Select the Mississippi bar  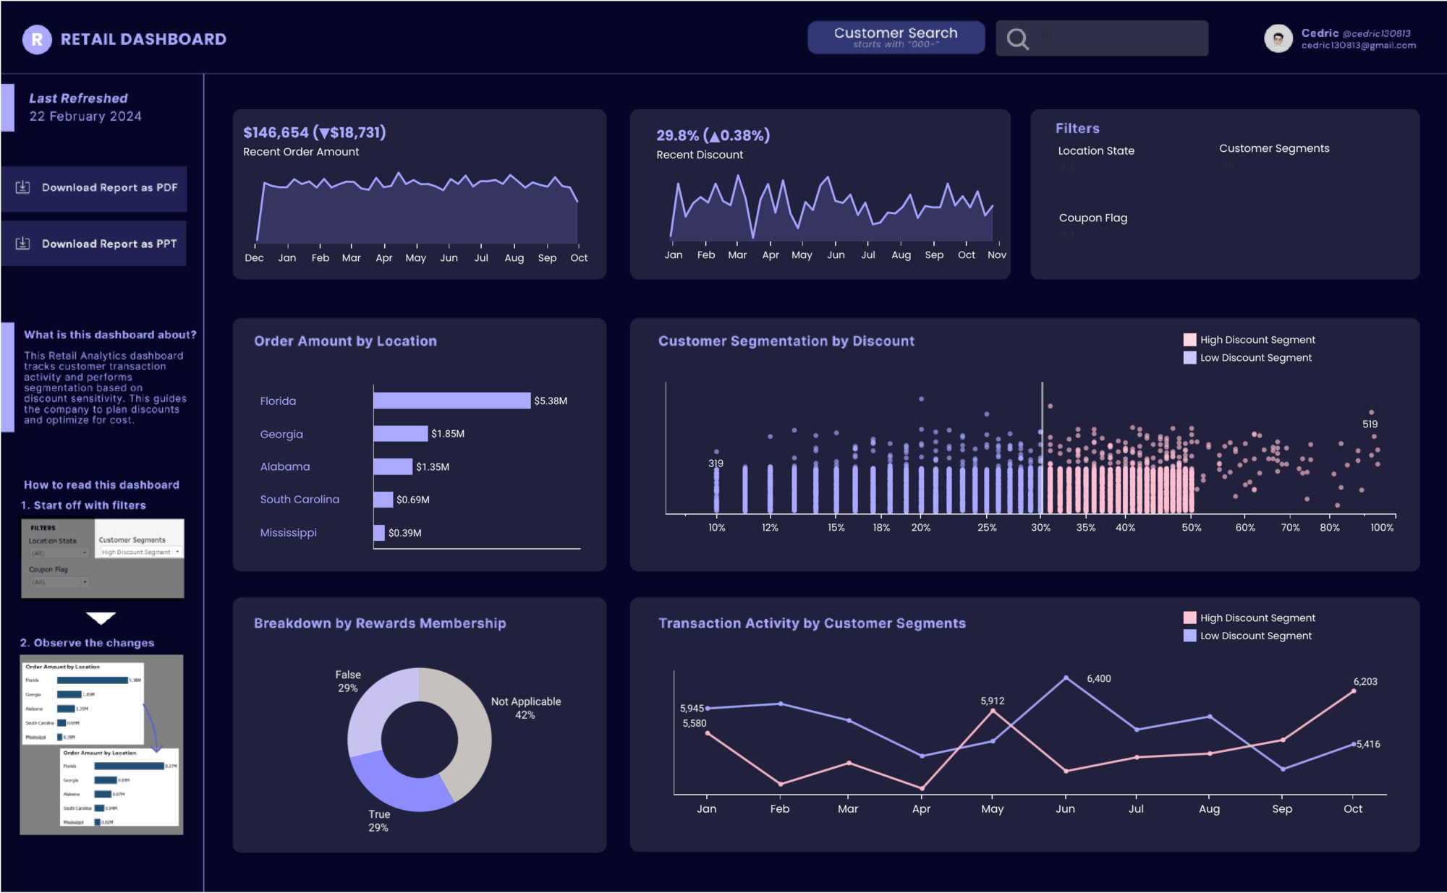point(379,533)
